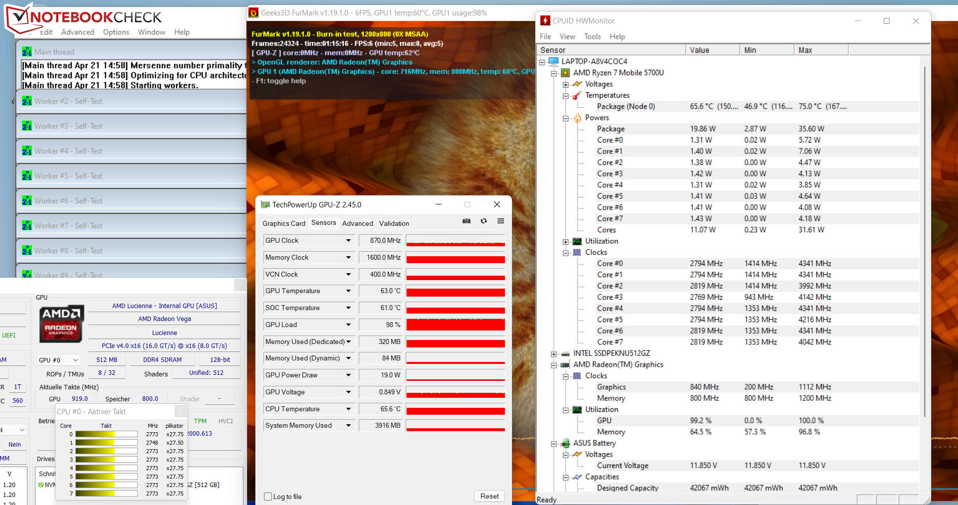Click the Worker #3 Self-Test window icon
Screen dimensions: 958x505
coord(27,126)
